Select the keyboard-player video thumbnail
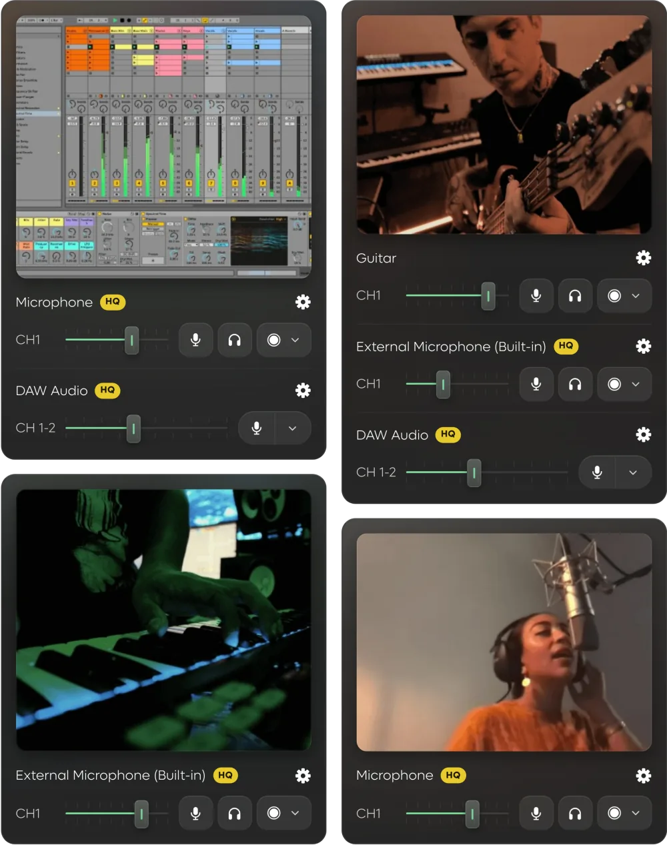 coord(163,620)
